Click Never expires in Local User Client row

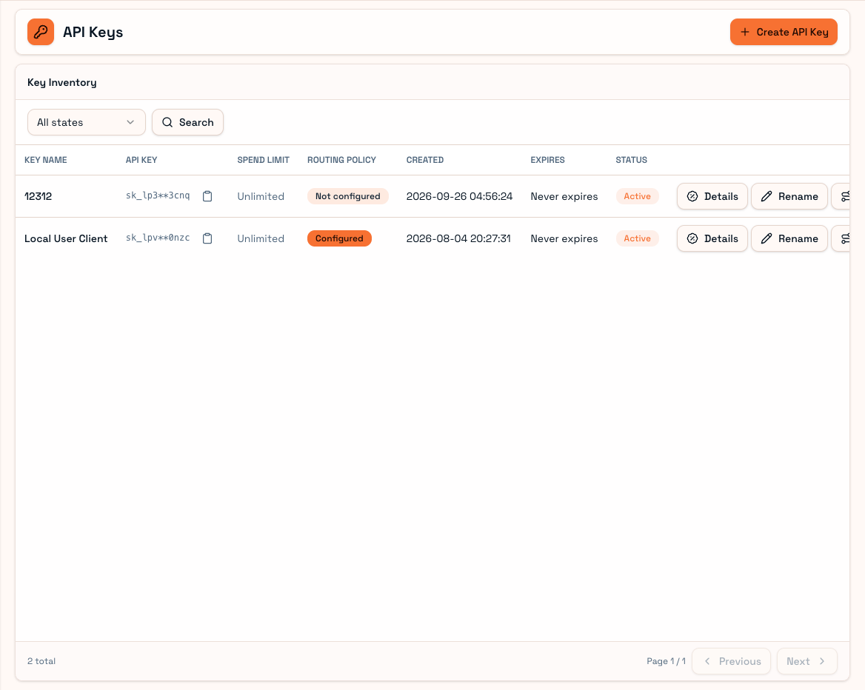click(x=564, y=238)
